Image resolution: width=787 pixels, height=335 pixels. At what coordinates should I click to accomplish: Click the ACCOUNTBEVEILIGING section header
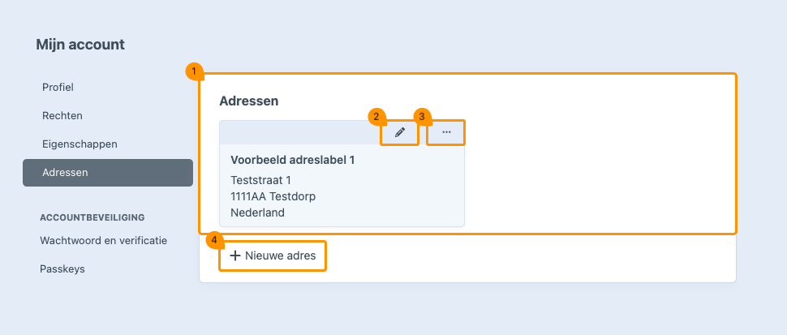coord(92,217)
